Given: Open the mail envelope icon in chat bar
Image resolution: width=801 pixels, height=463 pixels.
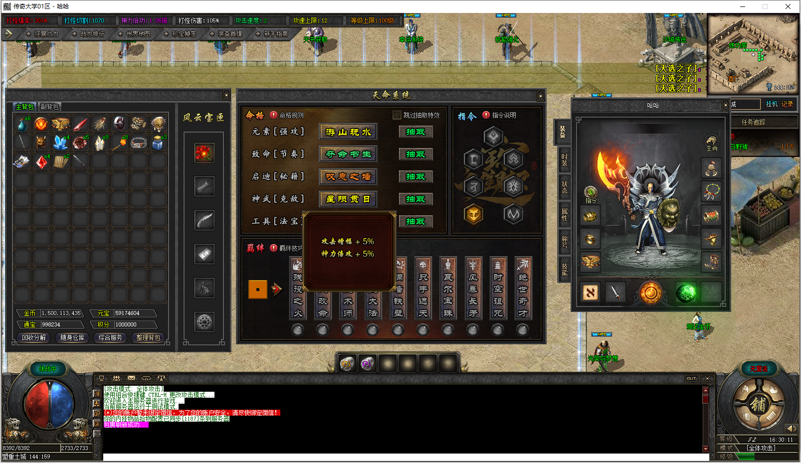Looking at the screenshot, I should pyautogui.click(x=131, y=378).
